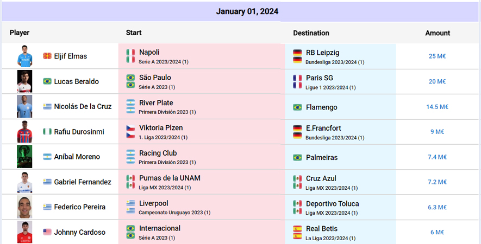Click the 25 M€ transfer amount
The width and height of the screenshot is (481, 244).
(x=437, y=56)
